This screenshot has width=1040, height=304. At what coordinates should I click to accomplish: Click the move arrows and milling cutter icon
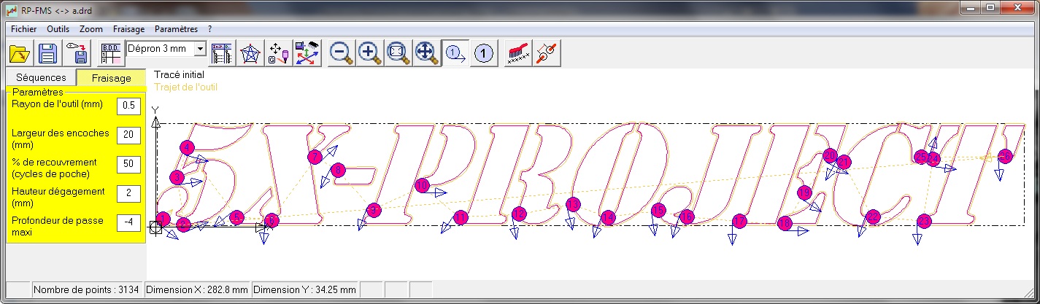pyautogui.click(x=279, y=53)
